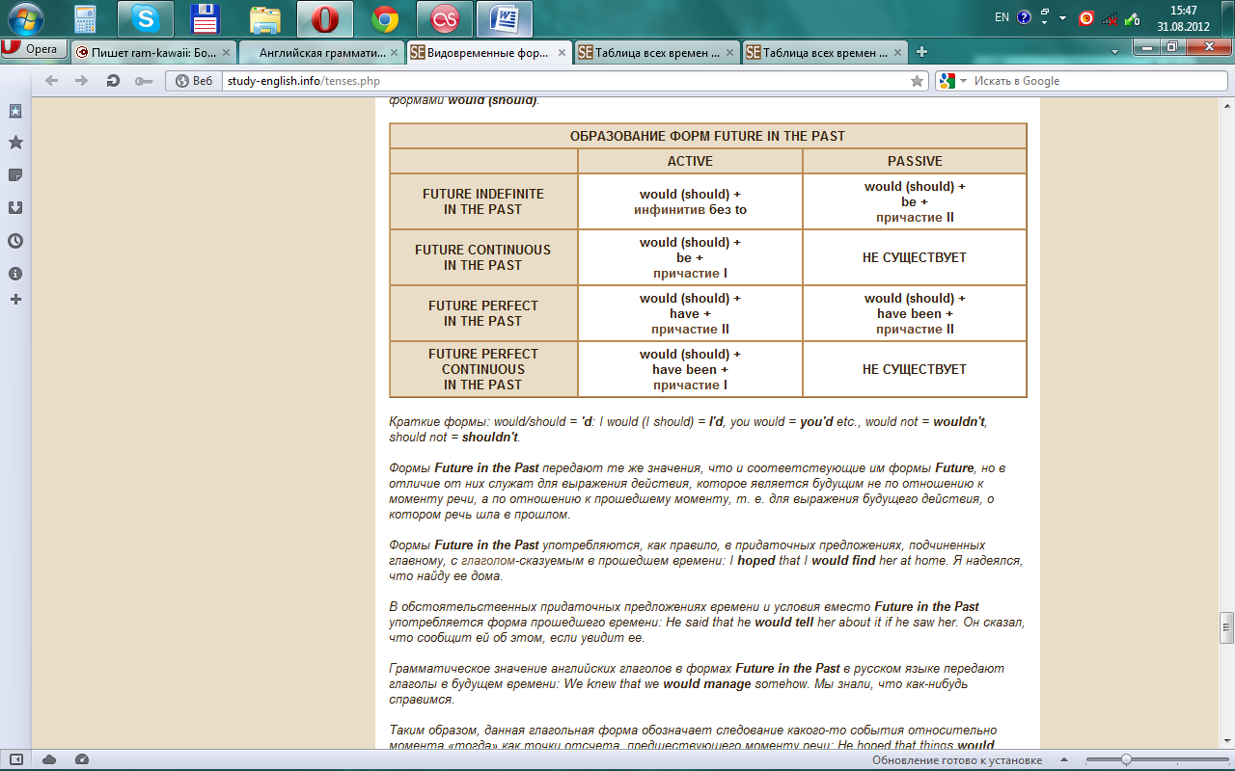
Task: Reload the current page
Action: tap(113, 81)
